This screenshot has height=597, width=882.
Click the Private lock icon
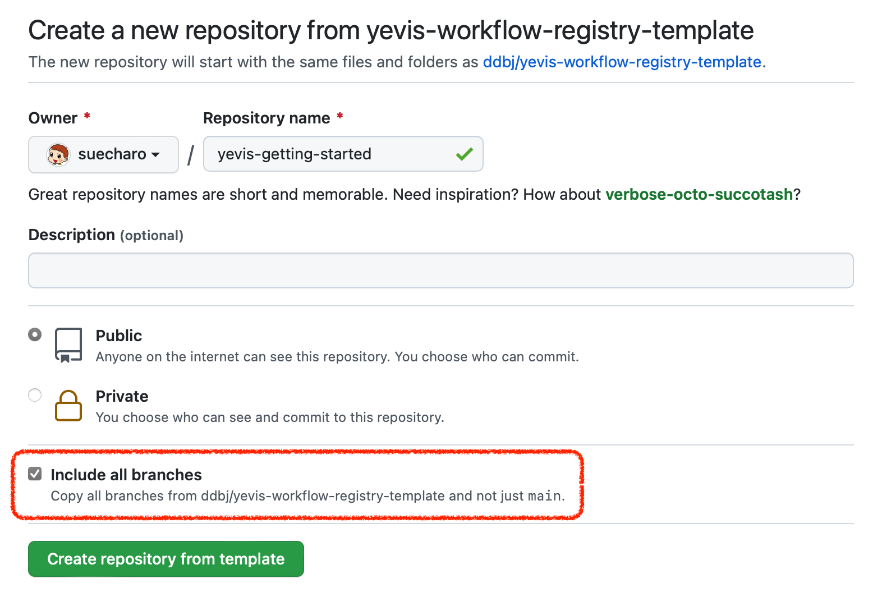68,406
